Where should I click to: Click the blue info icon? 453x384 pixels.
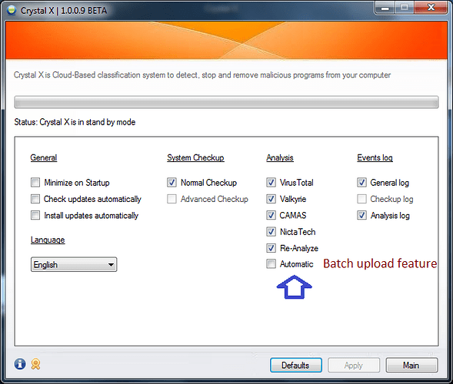pyautogui.click(x=20, y=364)
